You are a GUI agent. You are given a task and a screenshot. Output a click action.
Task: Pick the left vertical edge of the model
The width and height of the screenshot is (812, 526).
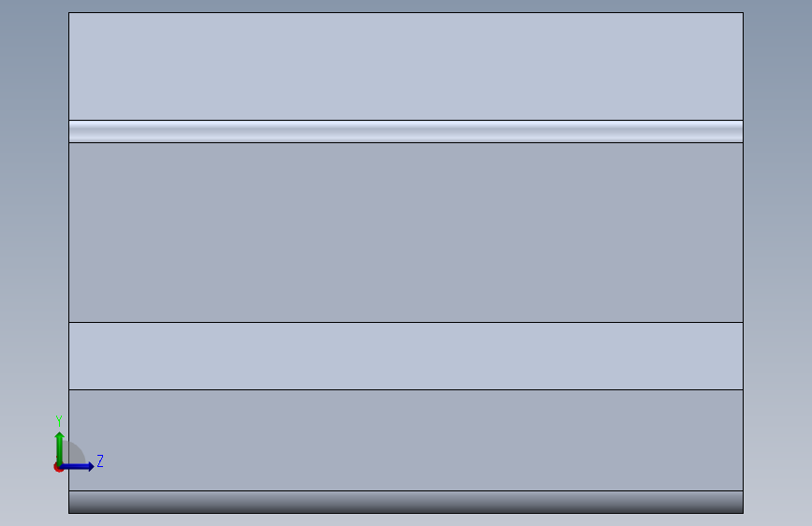click(69, 263)
